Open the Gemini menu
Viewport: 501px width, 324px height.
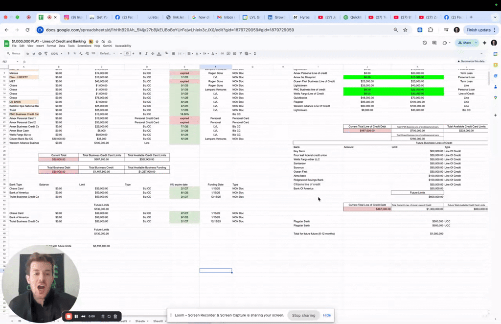108,46
